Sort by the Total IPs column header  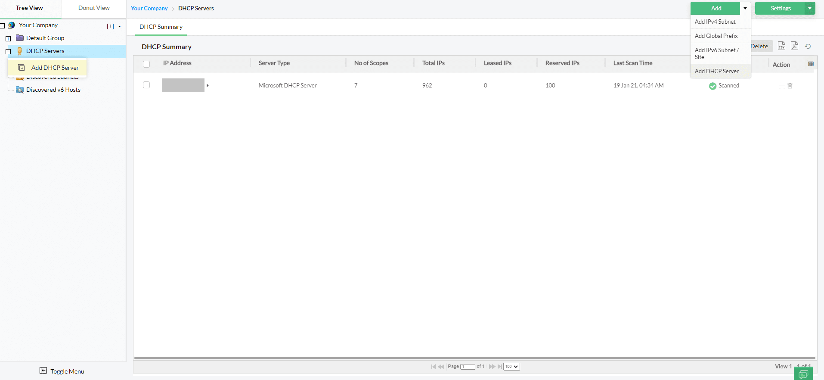(434, 63)
